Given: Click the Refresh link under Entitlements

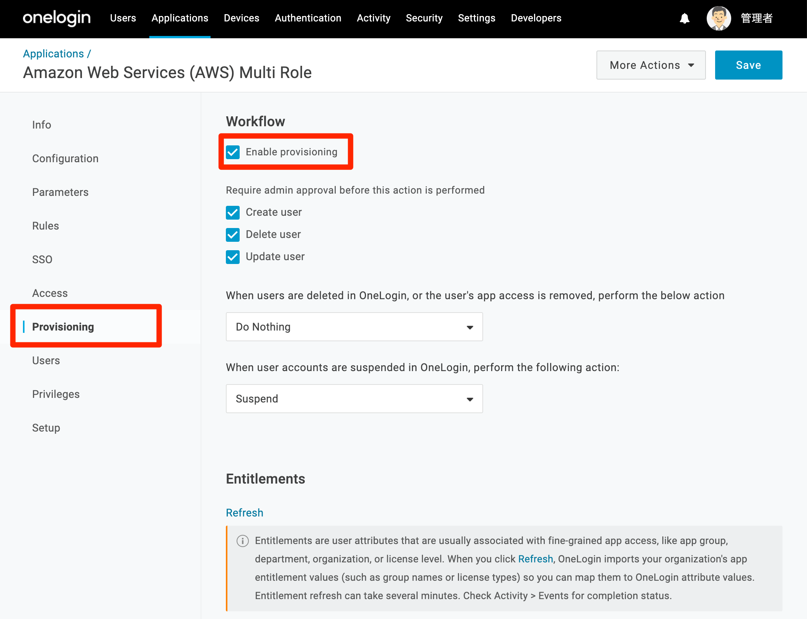Looking at the screenshot, I should [x=245, y=513].
